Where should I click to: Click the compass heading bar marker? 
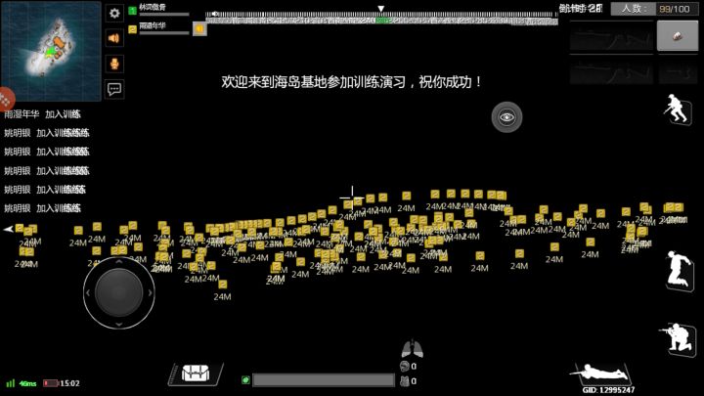tap(380, 9)
